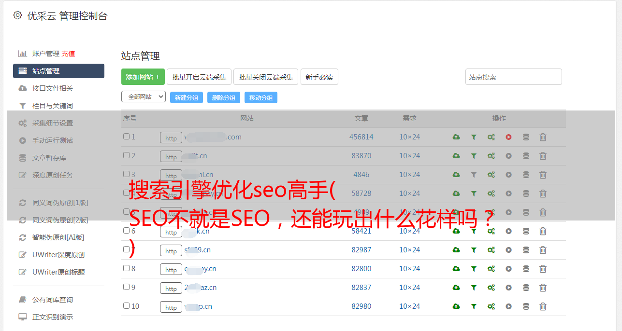Click the green 添加网站 + button
Viewport: 622px width, 331px height.
click(x=143, y=77)
